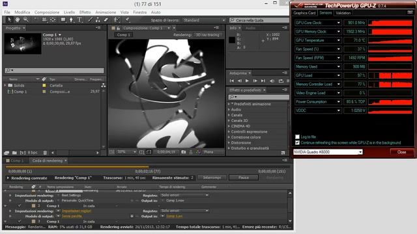Delete selected project item with trash icon
This screenshot has height=234, width=417.
pyautogui.click(x=45, y=153)
